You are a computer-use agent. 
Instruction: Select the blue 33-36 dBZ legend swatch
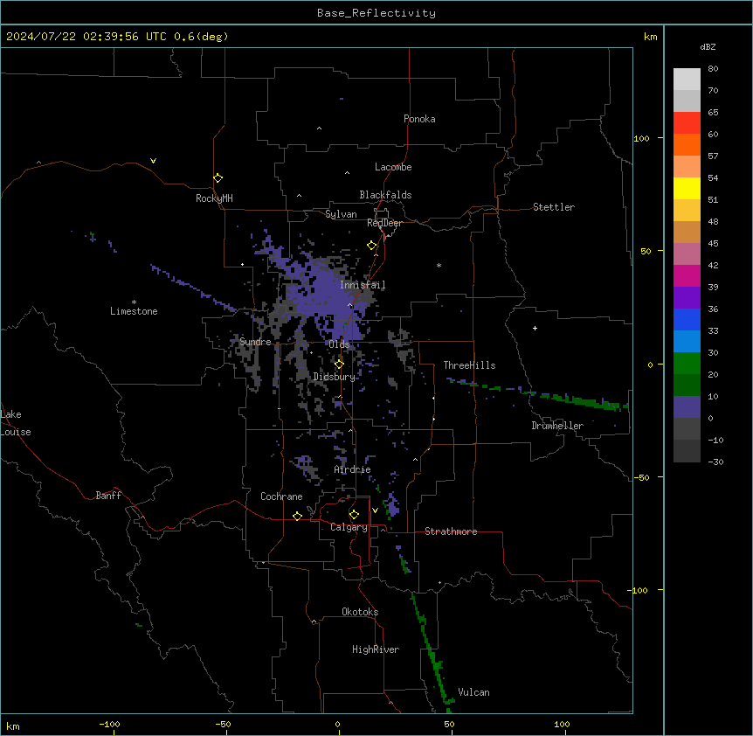point(687,319)
